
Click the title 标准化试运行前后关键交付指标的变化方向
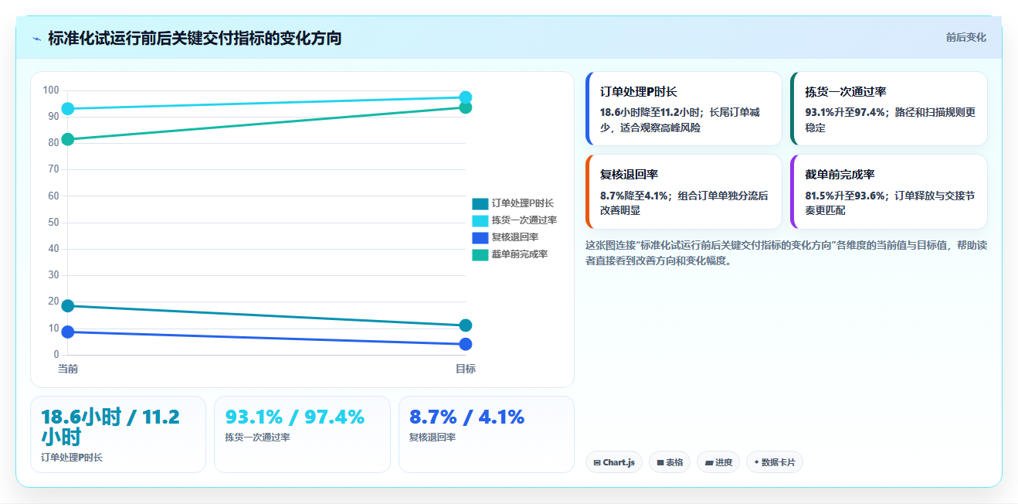195,38
